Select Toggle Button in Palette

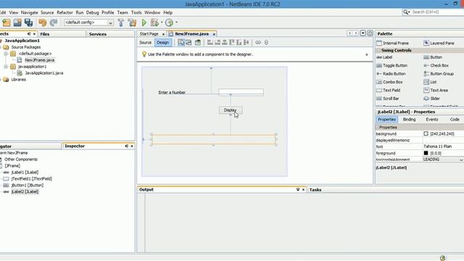pyautogui.click(x=391, y=65)
